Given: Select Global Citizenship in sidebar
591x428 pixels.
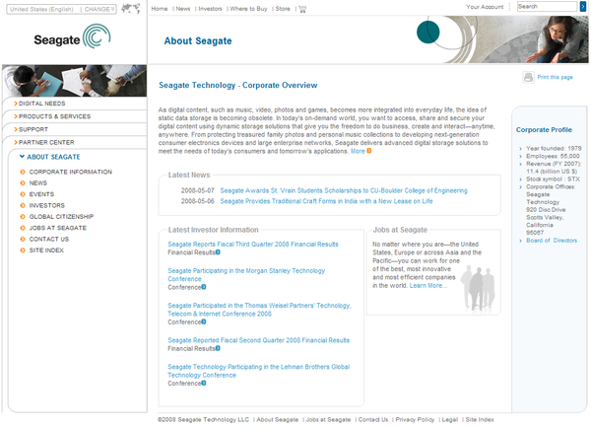Looking at the screenshot, I should click(x=61, y=217).
